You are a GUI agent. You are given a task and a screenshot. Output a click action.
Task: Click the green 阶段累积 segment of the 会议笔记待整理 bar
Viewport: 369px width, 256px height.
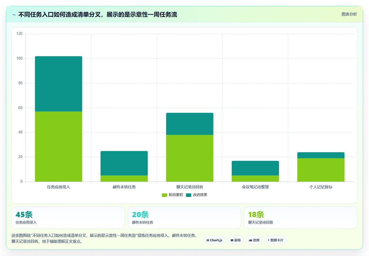[255, 178]
